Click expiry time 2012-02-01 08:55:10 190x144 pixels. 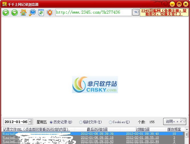[x=142, y=137]
